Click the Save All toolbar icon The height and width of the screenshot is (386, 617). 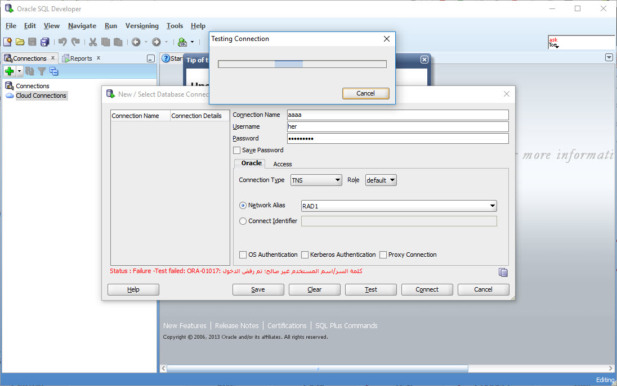point(45,42)
